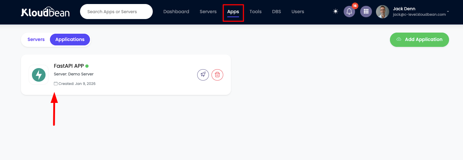Expand the user account dropdown arrow
This screenshot has height=160, width=463.
[x=448, y=12]
